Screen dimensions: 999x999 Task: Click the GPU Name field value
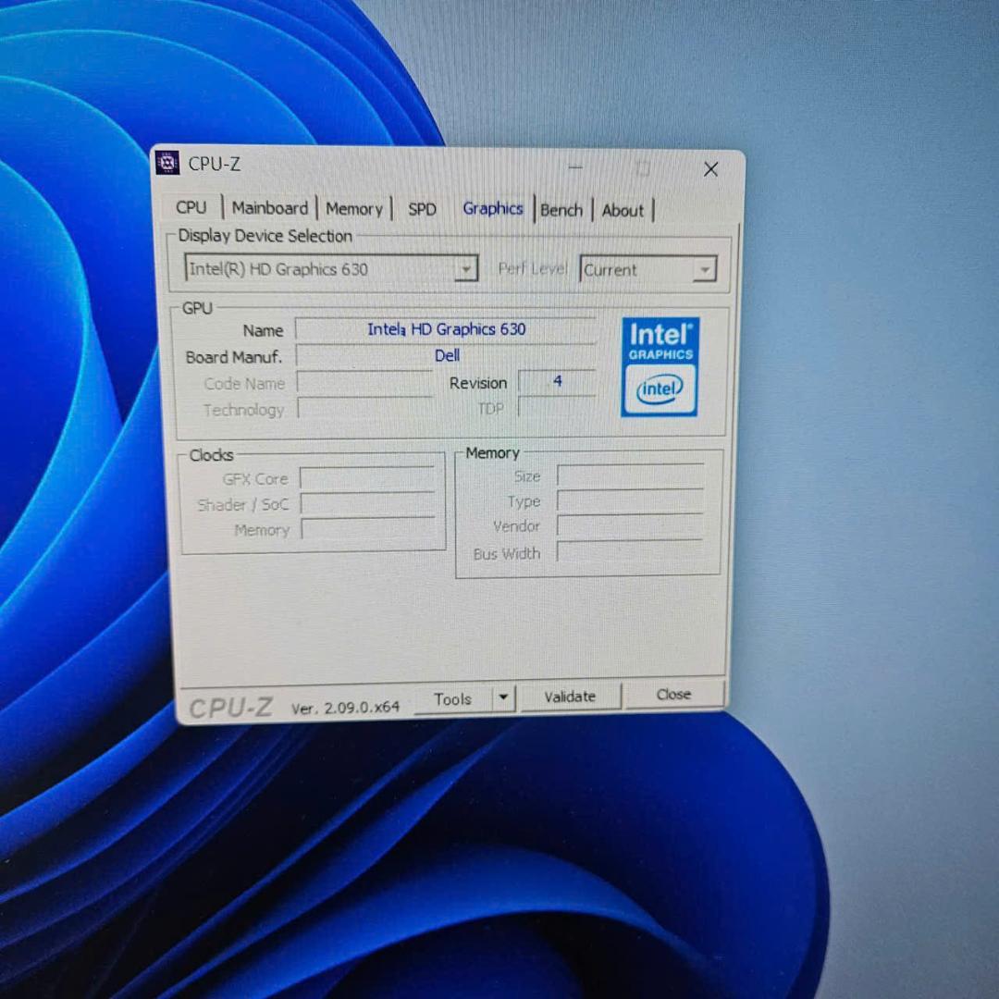pos(445,330)
